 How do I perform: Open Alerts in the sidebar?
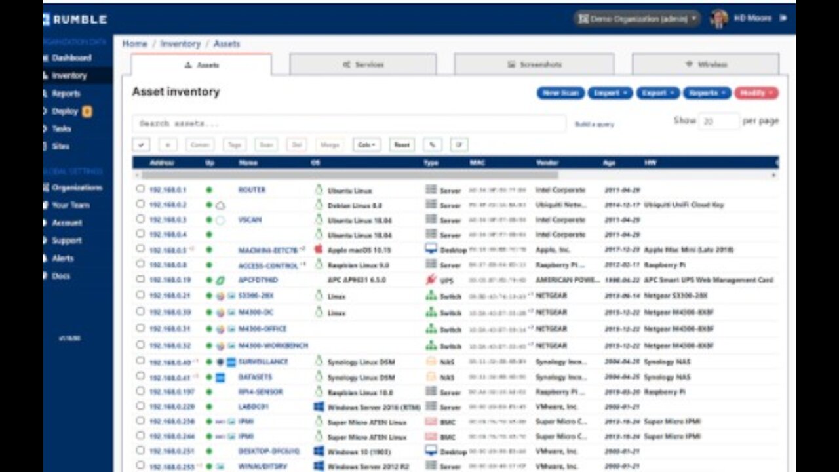click(x=63, y=258)
